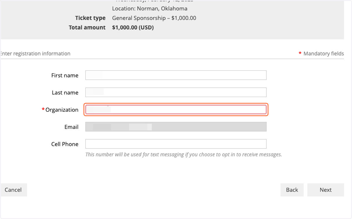
Task: Click the Last name label
Action: tap(65, 93)
